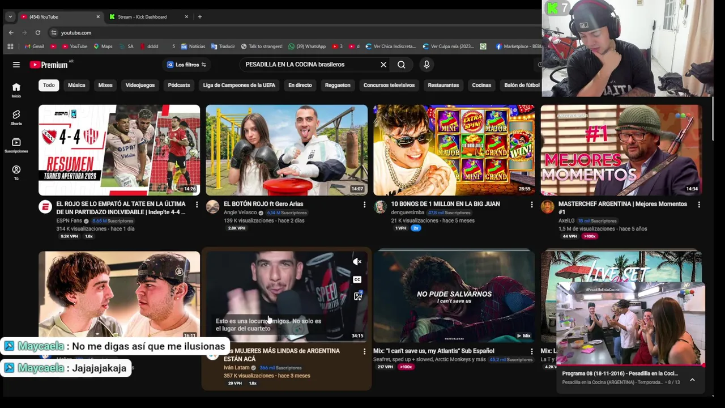Image resolution: width=725 pixels, height=408 pixels.
Task: Select the Mixes filter chip
Action: pyautogui.click(x=105, y=85)
